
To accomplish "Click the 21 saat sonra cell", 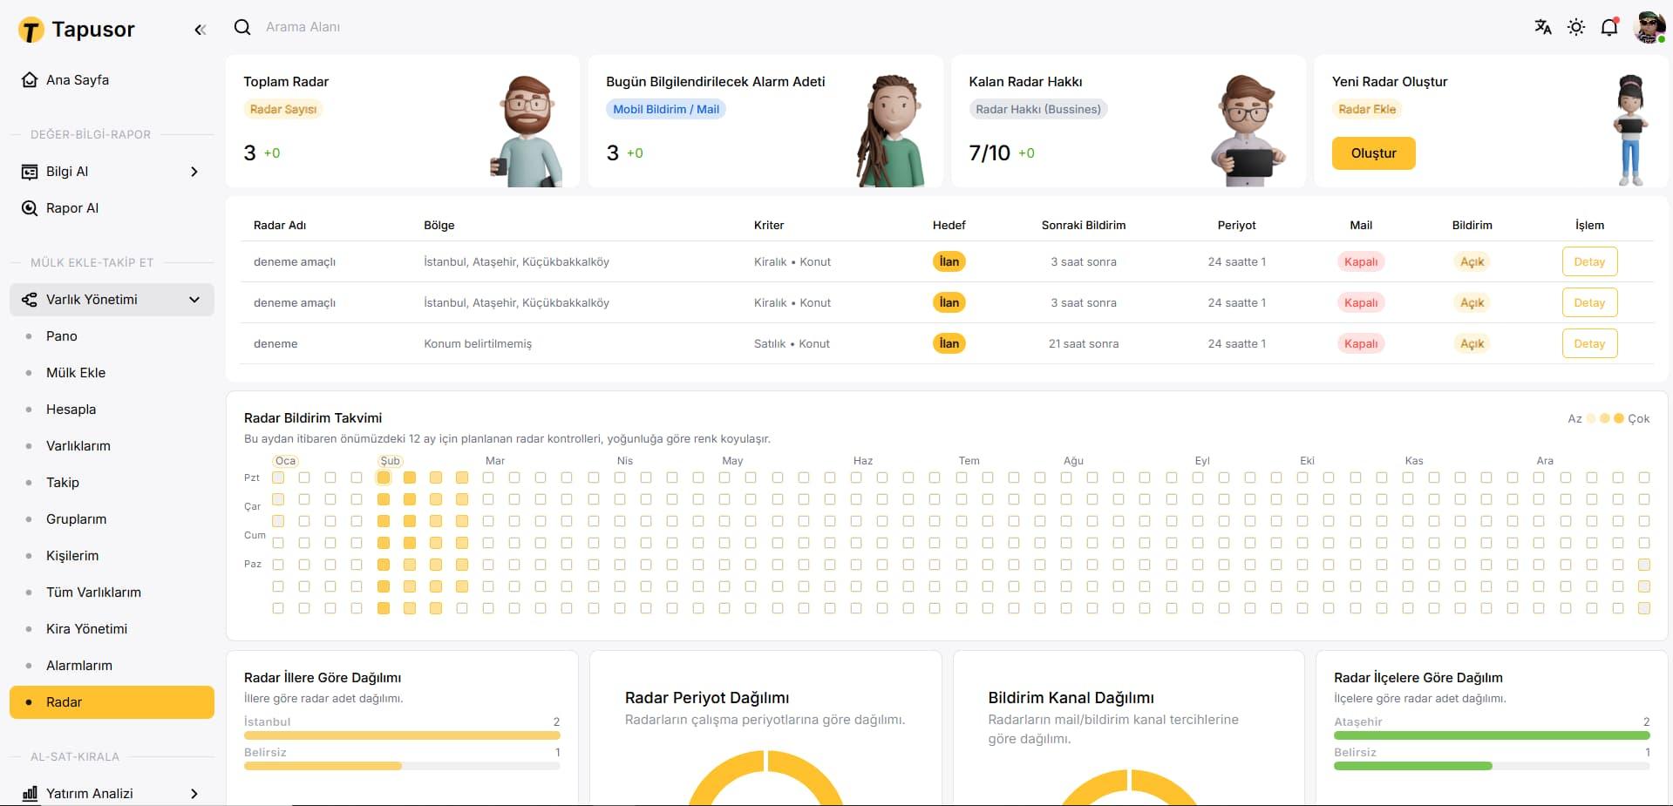I will coord(1084,343).
